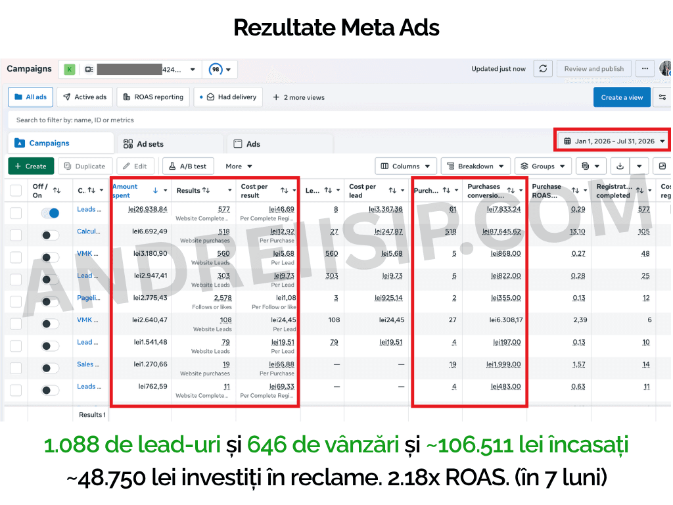
Task: Click the reports icon next to Groups
Action: (586, 166)
